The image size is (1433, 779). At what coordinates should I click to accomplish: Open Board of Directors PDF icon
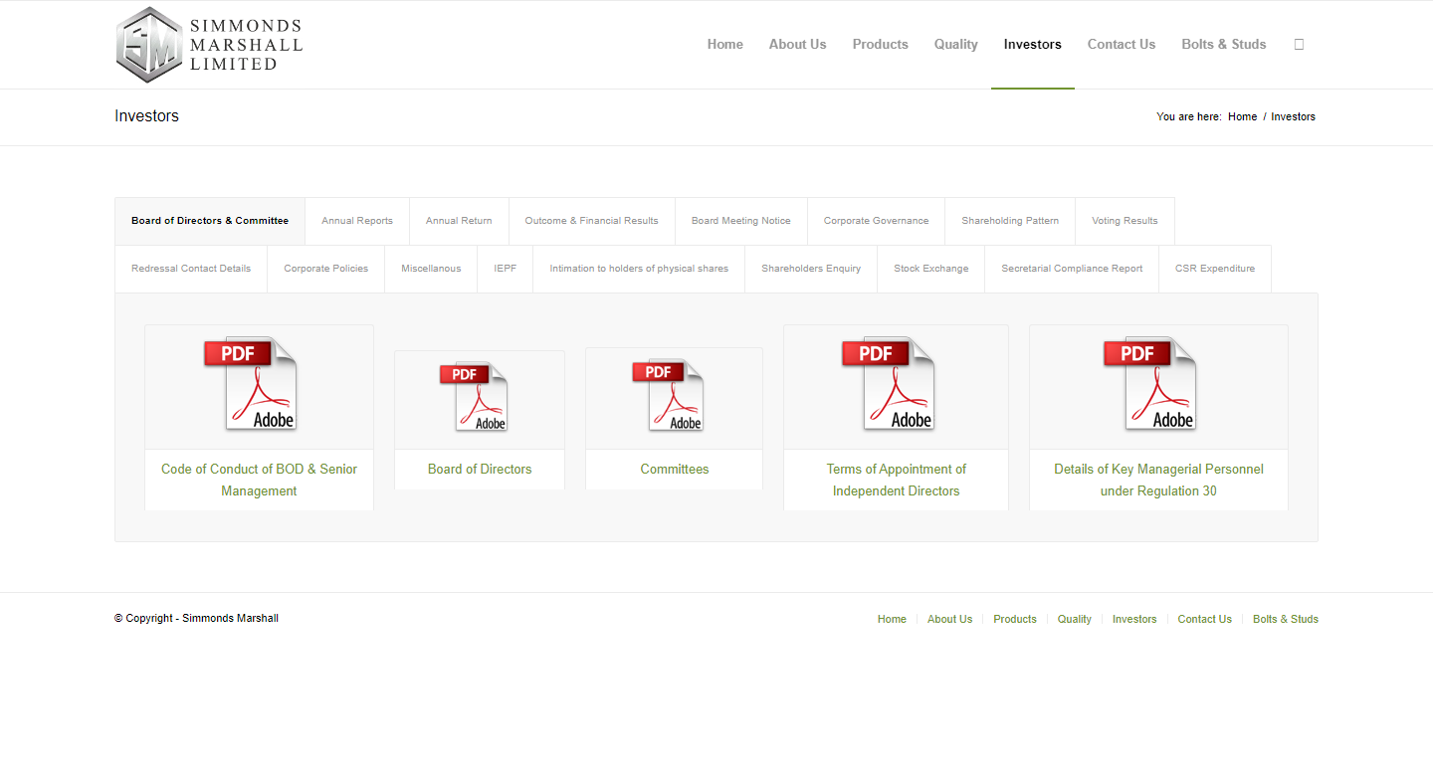[x=475, y=396]
